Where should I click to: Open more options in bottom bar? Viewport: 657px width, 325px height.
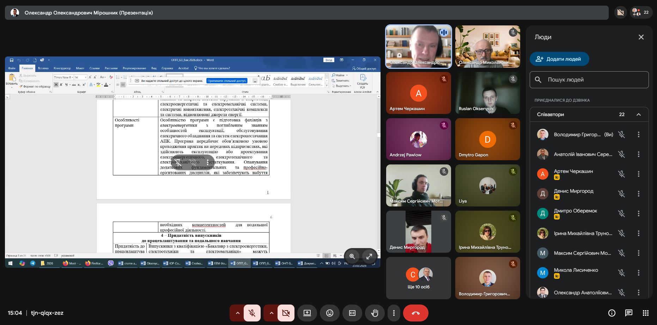pos(394,313)
